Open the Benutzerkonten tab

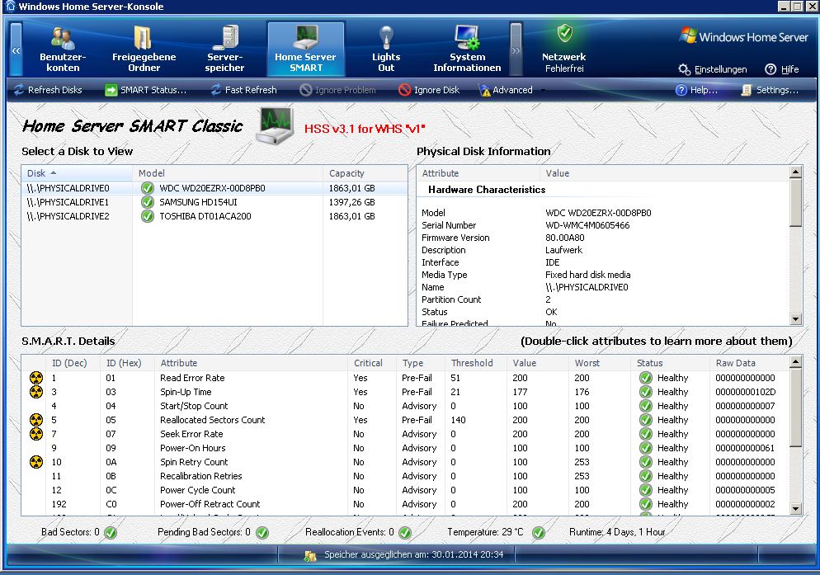[x=63, y=49]
